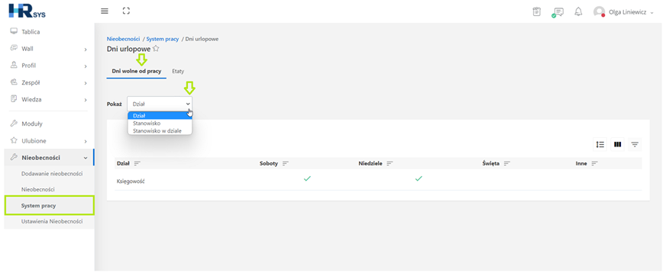Click the Moduły wrench icon

point(14,124)
